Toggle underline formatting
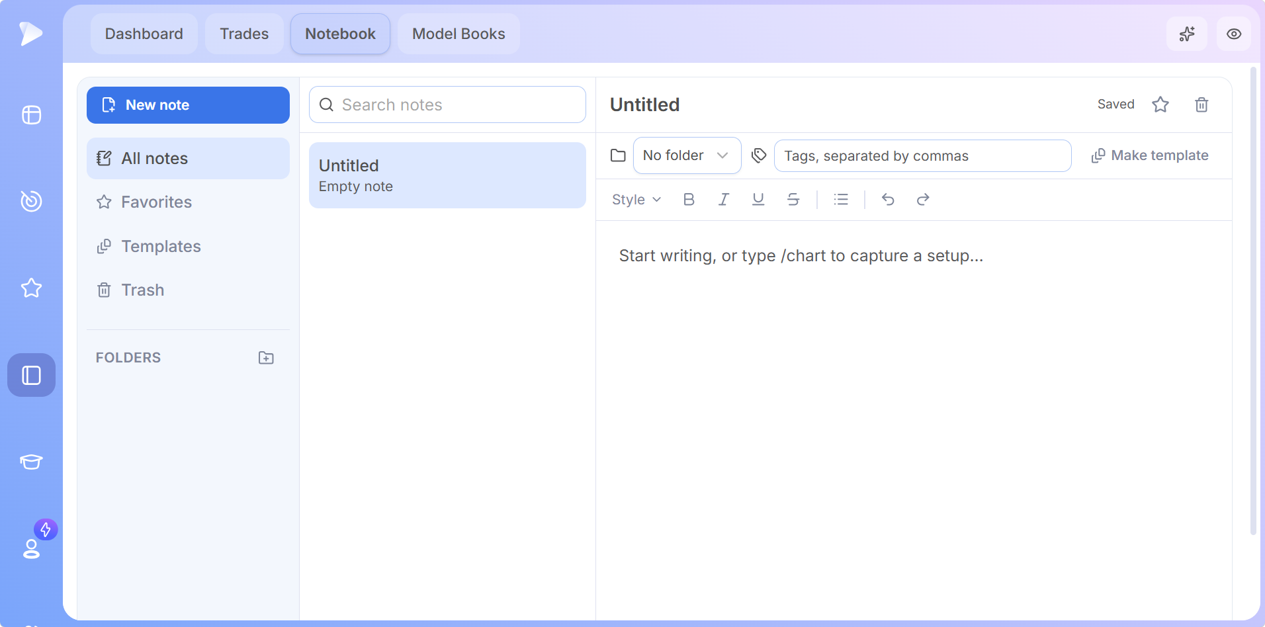This screenshot has height=627, width=1265. pyautogui.click(x=758, y=200)
